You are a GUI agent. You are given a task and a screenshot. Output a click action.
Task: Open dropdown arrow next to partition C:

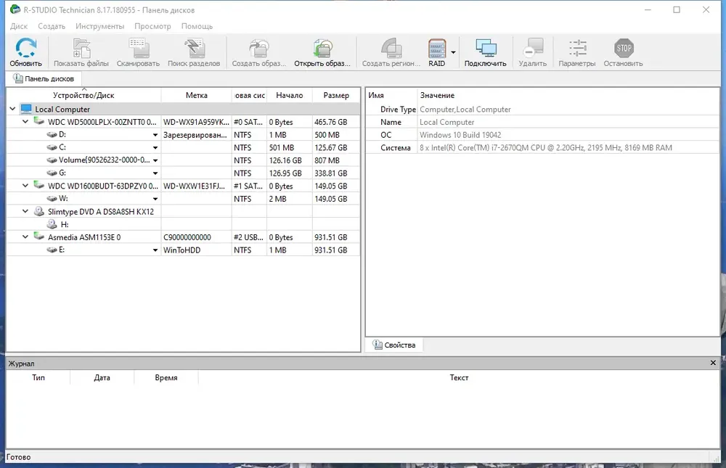tap(155, 148)
